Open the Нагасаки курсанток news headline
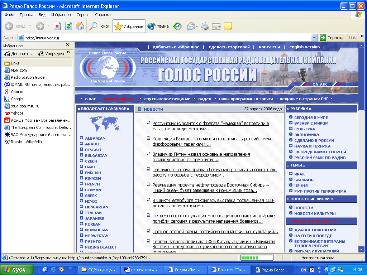The height and width of the screenshot is (275, 367). (x=211, y=126)
